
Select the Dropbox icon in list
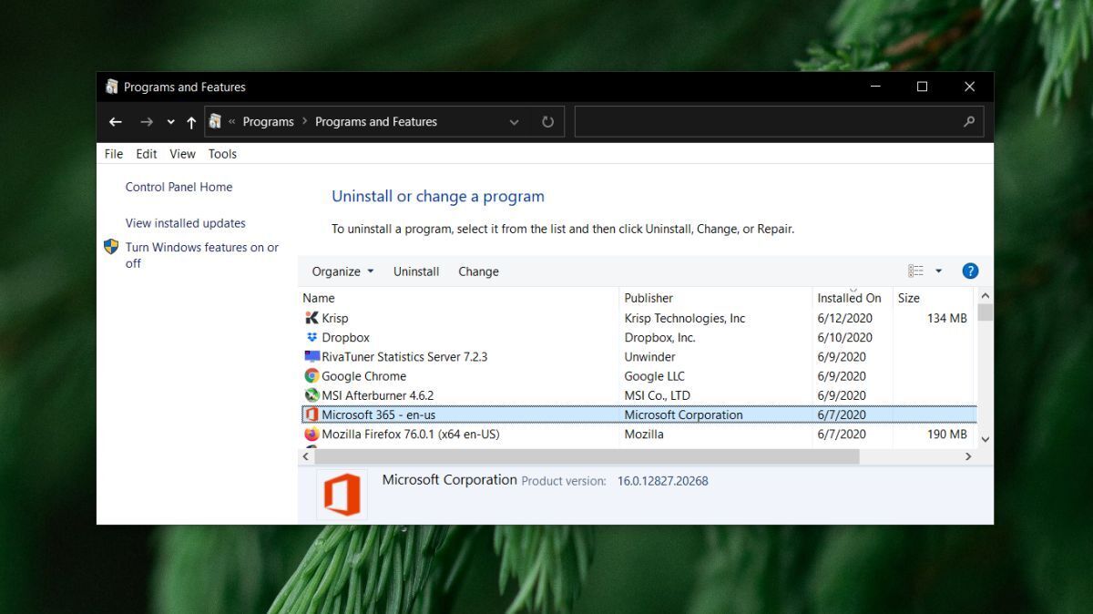pyautogui.click(x=312, y=337)
